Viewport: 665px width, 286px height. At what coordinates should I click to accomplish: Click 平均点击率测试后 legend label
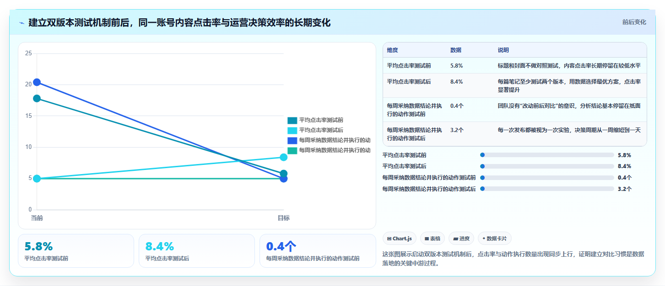point(321,130)
